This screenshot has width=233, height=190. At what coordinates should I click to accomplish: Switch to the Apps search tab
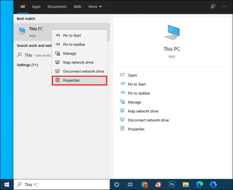[x=36, y=6]
